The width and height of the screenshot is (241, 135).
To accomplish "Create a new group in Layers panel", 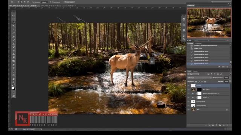I will pos(220,125).
